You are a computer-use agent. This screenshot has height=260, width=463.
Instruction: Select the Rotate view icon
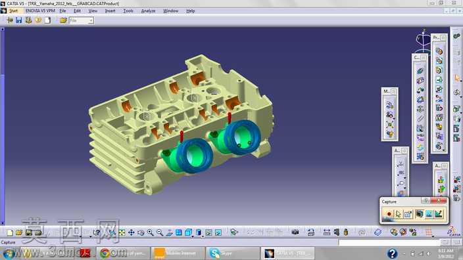click(141, 232)
